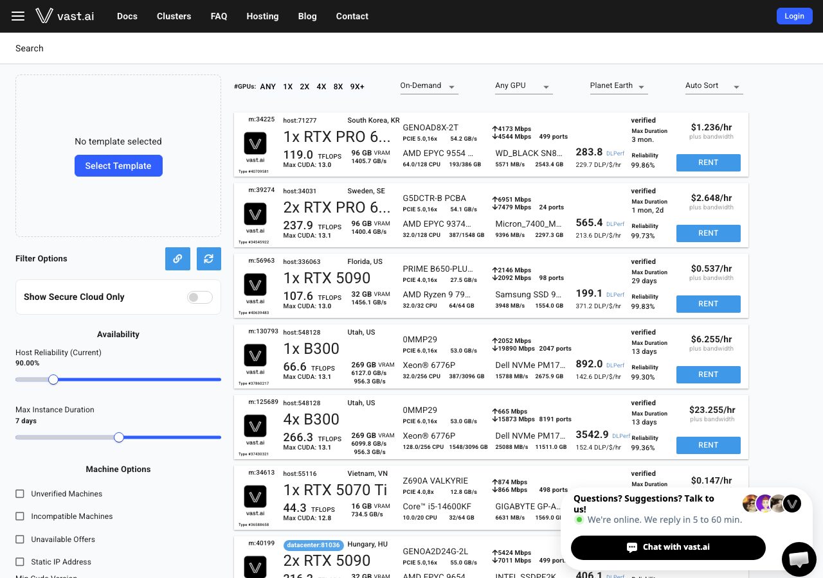Filter to 4X GPU machines
This screenshot has width=823, height=578.
point(321,87)
